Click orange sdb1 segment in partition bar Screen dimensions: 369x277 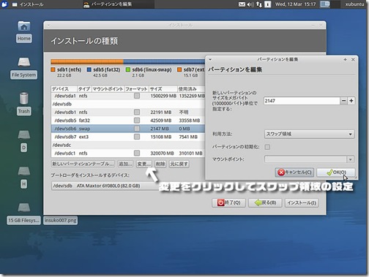(87, 61)
